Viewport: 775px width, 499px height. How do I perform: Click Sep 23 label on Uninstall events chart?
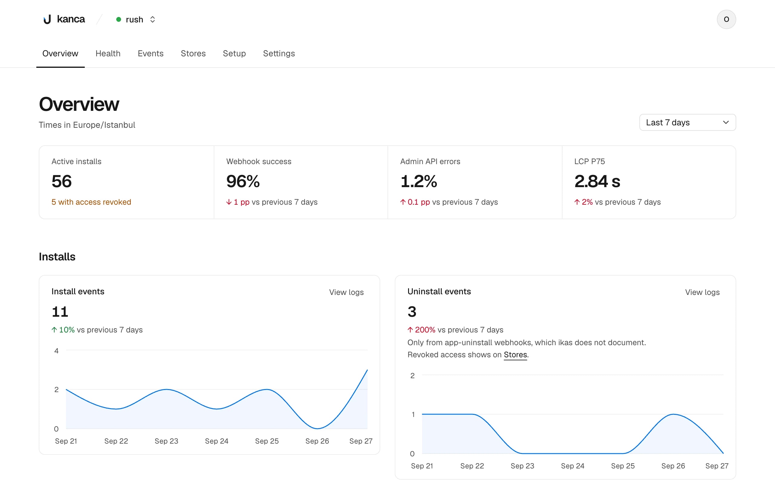[x=523, y=466]
